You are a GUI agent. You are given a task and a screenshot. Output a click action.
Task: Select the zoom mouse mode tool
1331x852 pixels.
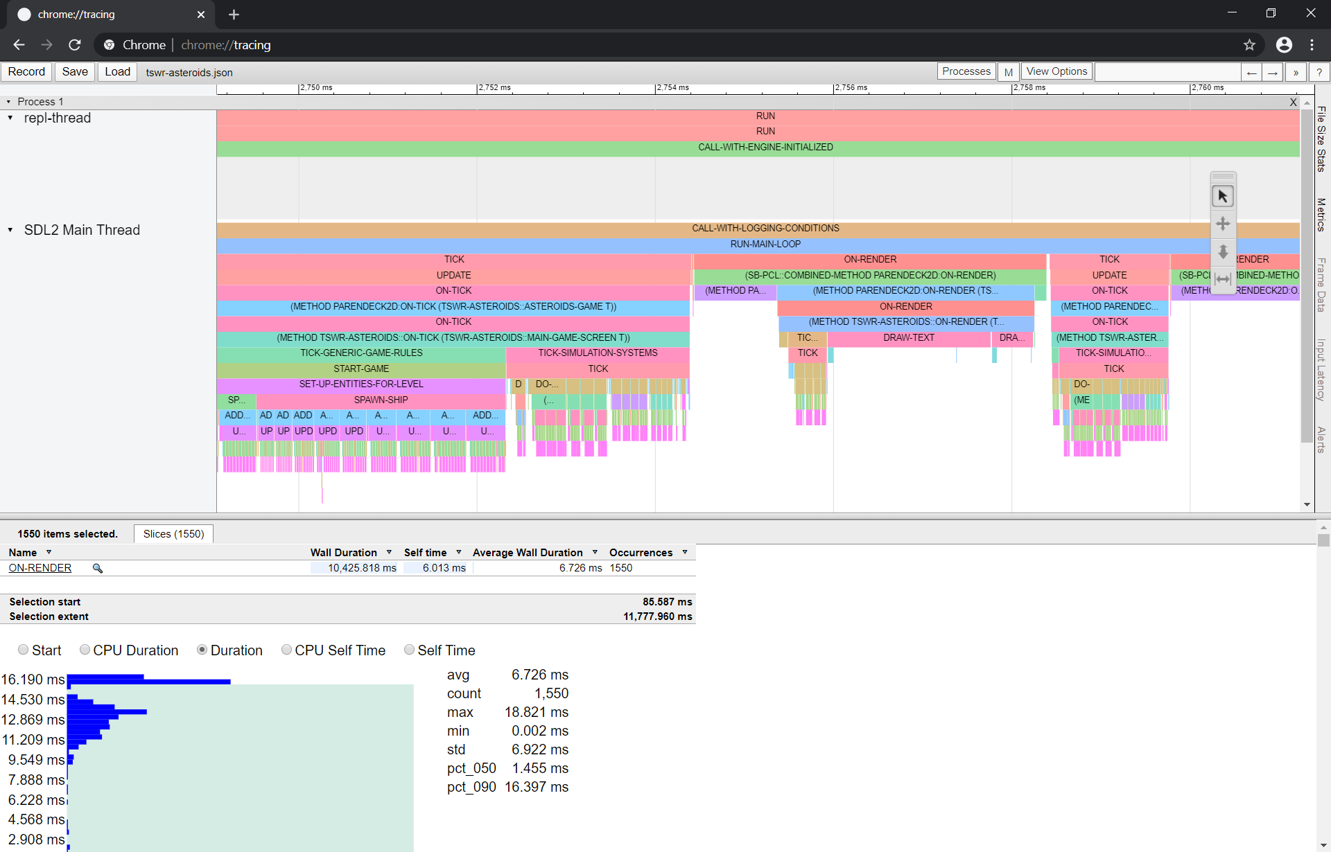click(x=1223, y=251)
